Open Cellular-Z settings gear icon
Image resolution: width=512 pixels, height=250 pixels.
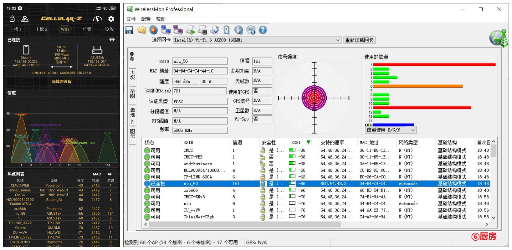111,19
